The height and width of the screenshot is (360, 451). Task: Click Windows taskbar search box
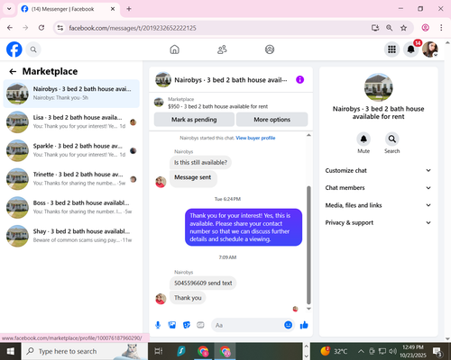pos(85,351)
